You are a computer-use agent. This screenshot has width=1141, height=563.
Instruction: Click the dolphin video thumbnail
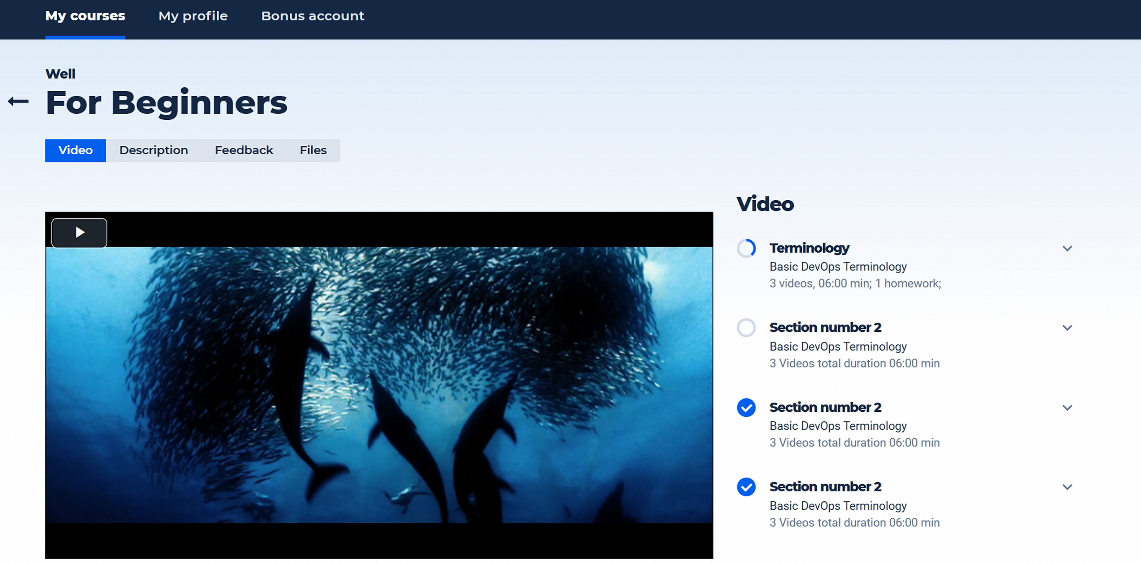(379, 385)
